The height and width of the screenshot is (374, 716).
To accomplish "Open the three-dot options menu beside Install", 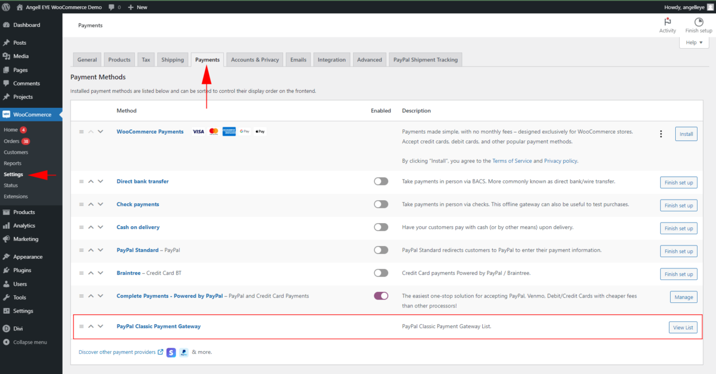I will [661, 134].
